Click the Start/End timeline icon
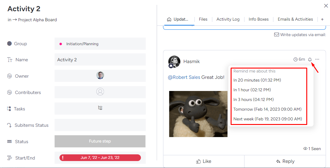Screen dimensions: 330x168 (9, 158)
